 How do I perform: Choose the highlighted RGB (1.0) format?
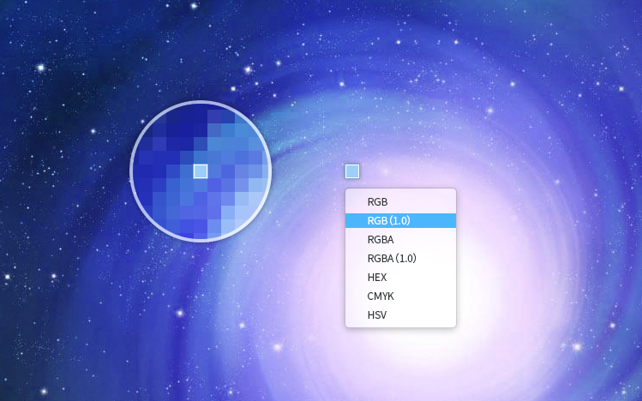click(x=400, y=220)
